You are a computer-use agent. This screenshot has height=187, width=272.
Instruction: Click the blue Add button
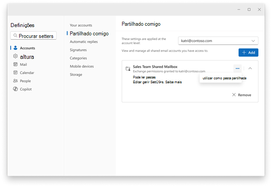tap(248, 53)
